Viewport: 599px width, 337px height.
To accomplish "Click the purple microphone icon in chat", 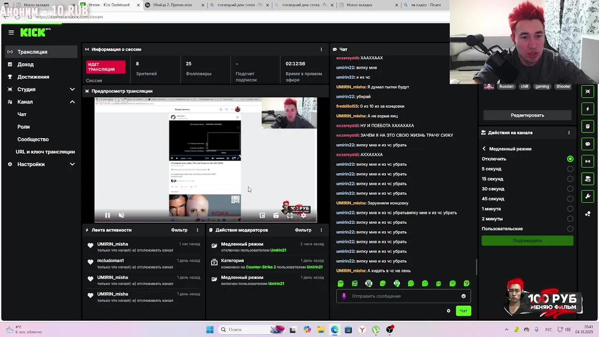I will [344, 296].
